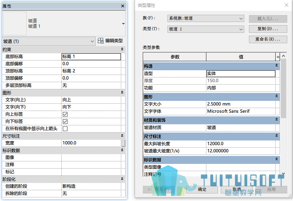
Task: Click the small button beside 宽度 value
Action: point(123,143)
